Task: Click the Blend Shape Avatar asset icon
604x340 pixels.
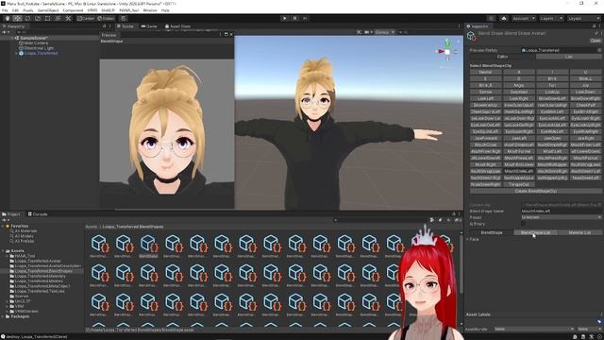Action: tap(471, 36)
